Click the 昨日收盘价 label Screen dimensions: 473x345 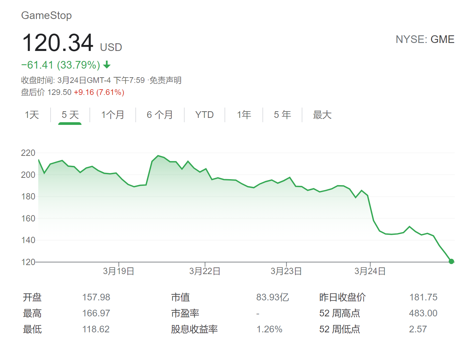pyautogui.click(x=342, y=297)
